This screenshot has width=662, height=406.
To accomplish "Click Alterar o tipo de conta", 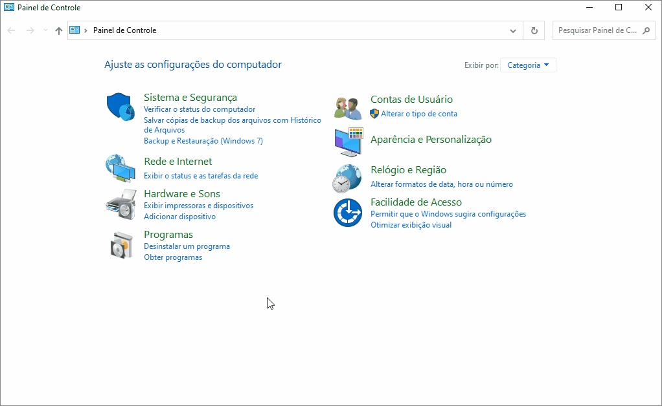I will click(x=419, y=114).
